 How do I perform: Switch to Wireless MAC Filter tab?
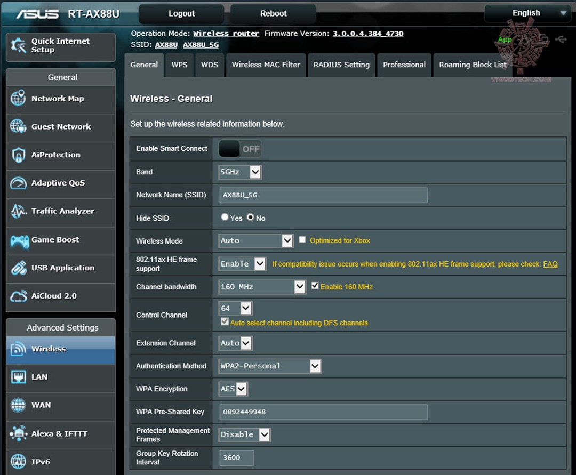pos(266,65)
